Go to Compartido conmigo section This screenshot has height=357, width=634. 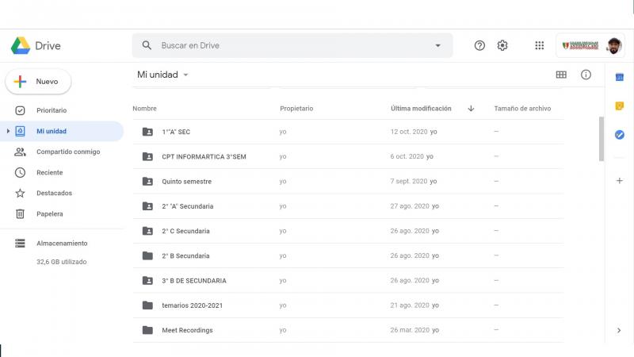(x=67, y=152)
